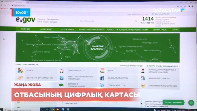Image resolution: width=197 pixels, height=111 pixels.
Task: Click the Отбасы family icon
Action: coord(20,71)
